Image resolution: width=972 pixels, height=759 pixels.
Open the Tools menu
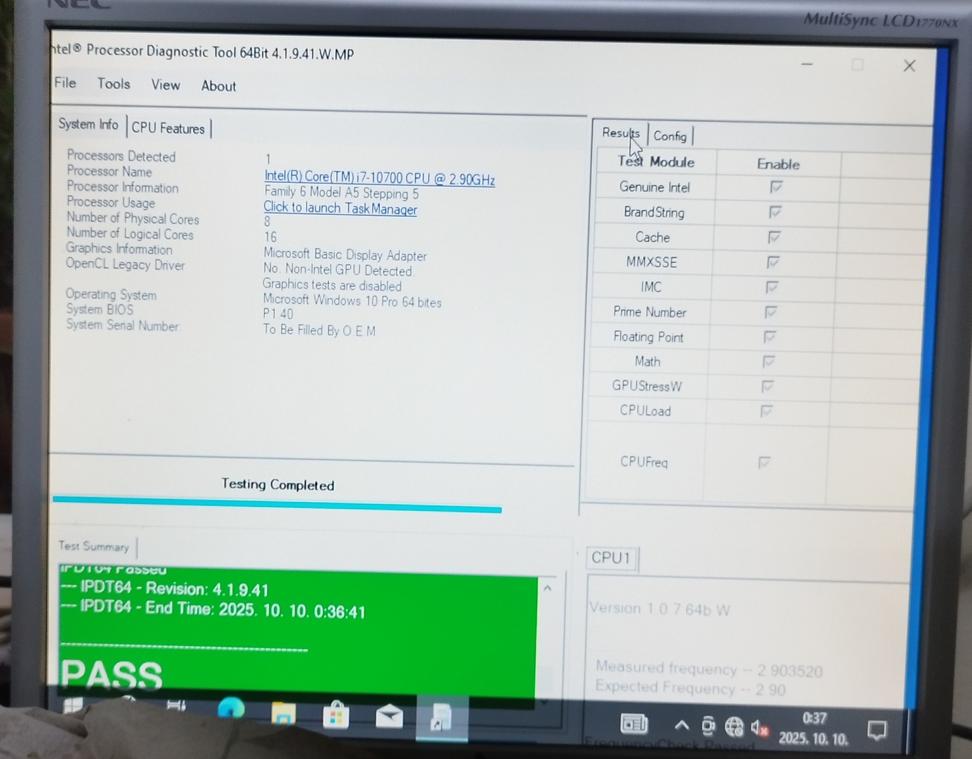tap(113, 84)
